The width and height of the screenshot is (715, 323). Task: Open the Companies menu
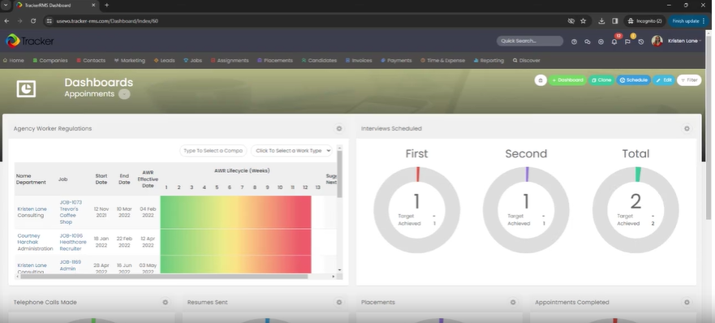(x=50, y=60)
